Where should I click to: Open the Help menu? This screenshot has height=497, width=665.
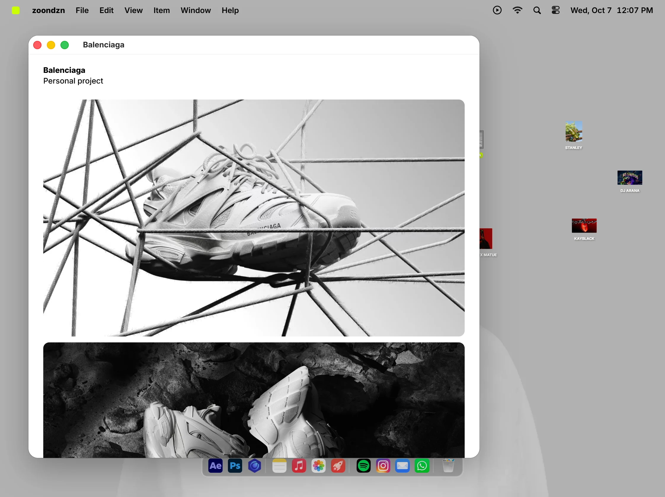click(230, 10)
